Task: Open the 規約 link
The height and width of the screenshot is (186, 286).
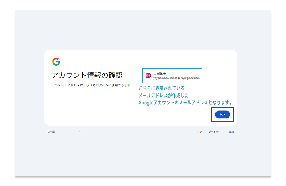Action: click(231, 132)
